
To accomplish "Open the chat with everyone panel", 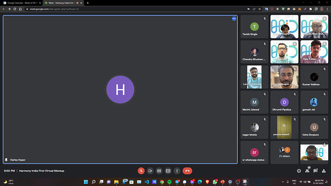I will coord(315,171).
